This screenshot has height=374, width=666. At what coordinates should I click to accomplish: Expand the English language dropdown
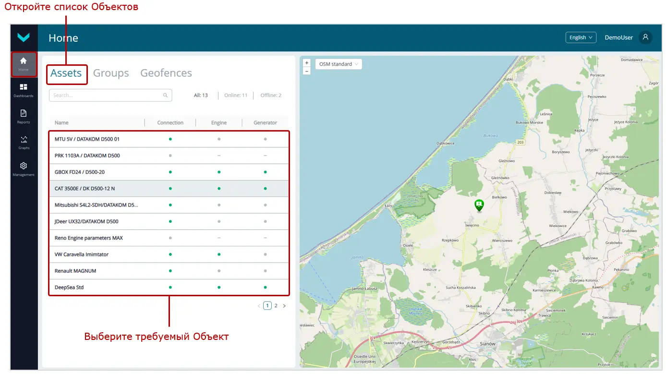581,37
